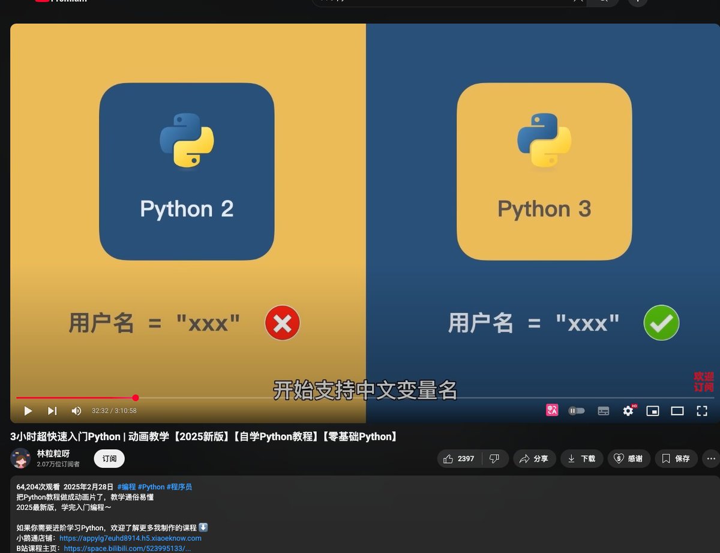This screenshot has width=720, height=553.
Task: Click the Python 2 card in video
Action: click(187, 172)
